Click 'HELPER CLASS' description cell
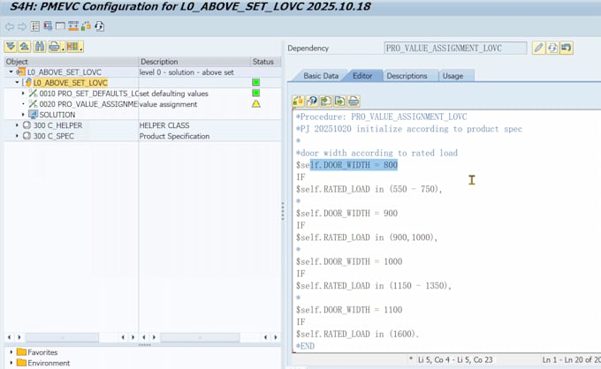Screen dimensions: 601x369 click(164, 125)
